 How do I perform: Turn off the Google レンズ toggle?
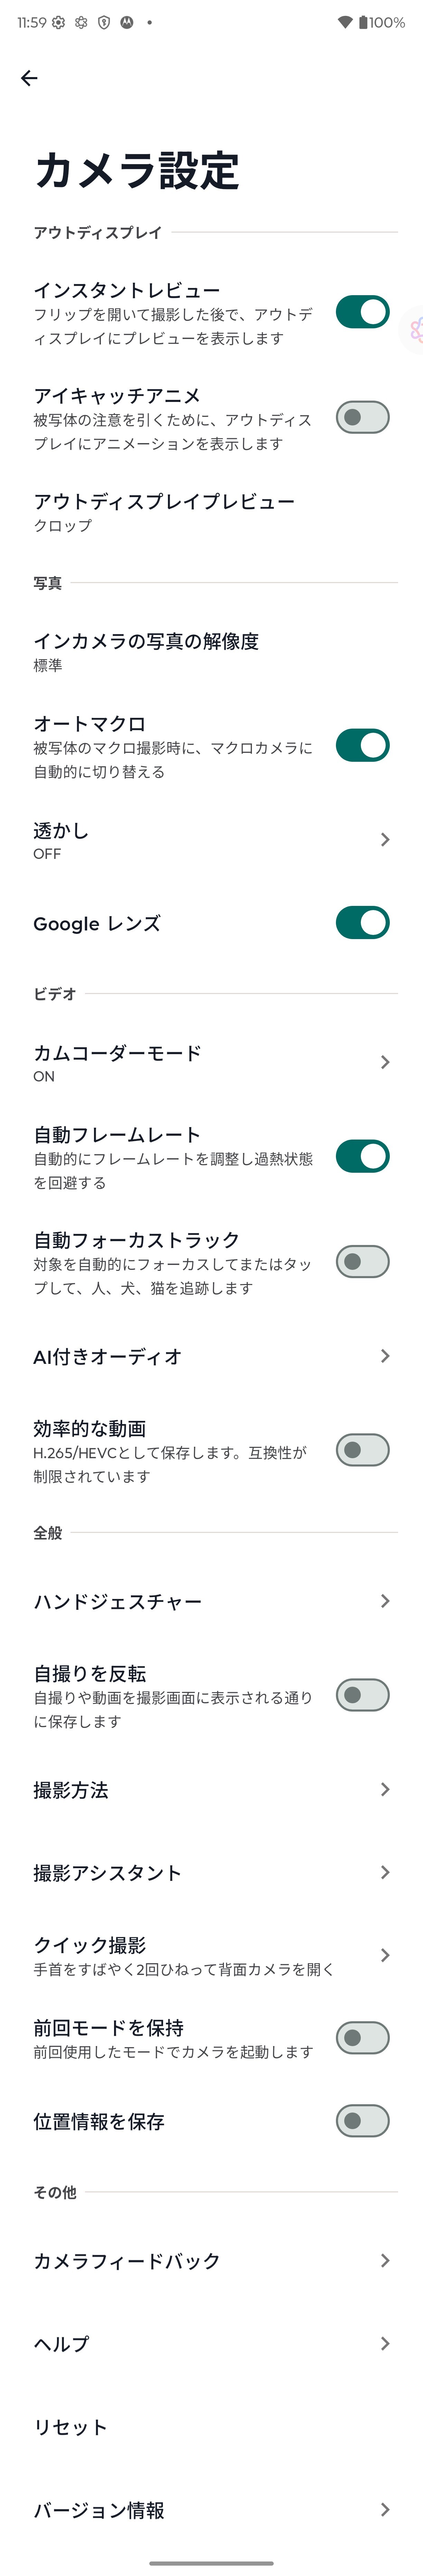tap(362, 923)
